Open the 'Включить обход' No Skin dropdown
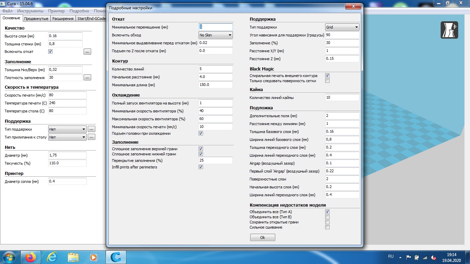 [216, 35]
